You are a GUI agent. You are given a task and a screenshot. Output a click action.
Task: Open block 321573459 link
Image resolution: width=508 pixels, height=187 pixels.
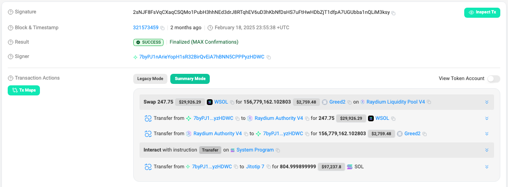pos(146,28)
